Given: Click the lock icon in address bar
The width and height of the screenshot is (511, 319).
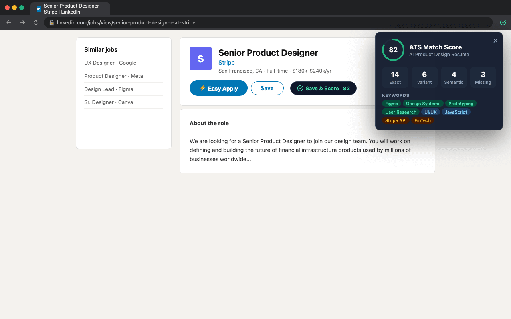Looking at the screenshot, I should click(x=51, y=23).
